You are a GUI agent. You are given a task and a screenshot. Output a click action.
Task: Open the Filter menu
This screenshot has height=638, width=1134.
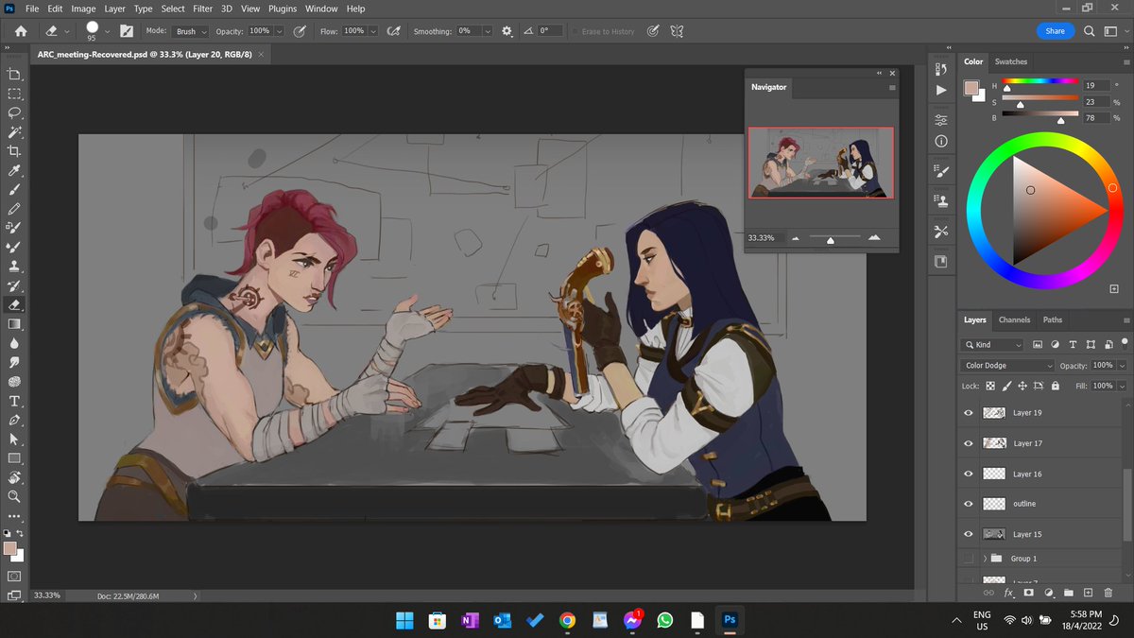[202, 9]
